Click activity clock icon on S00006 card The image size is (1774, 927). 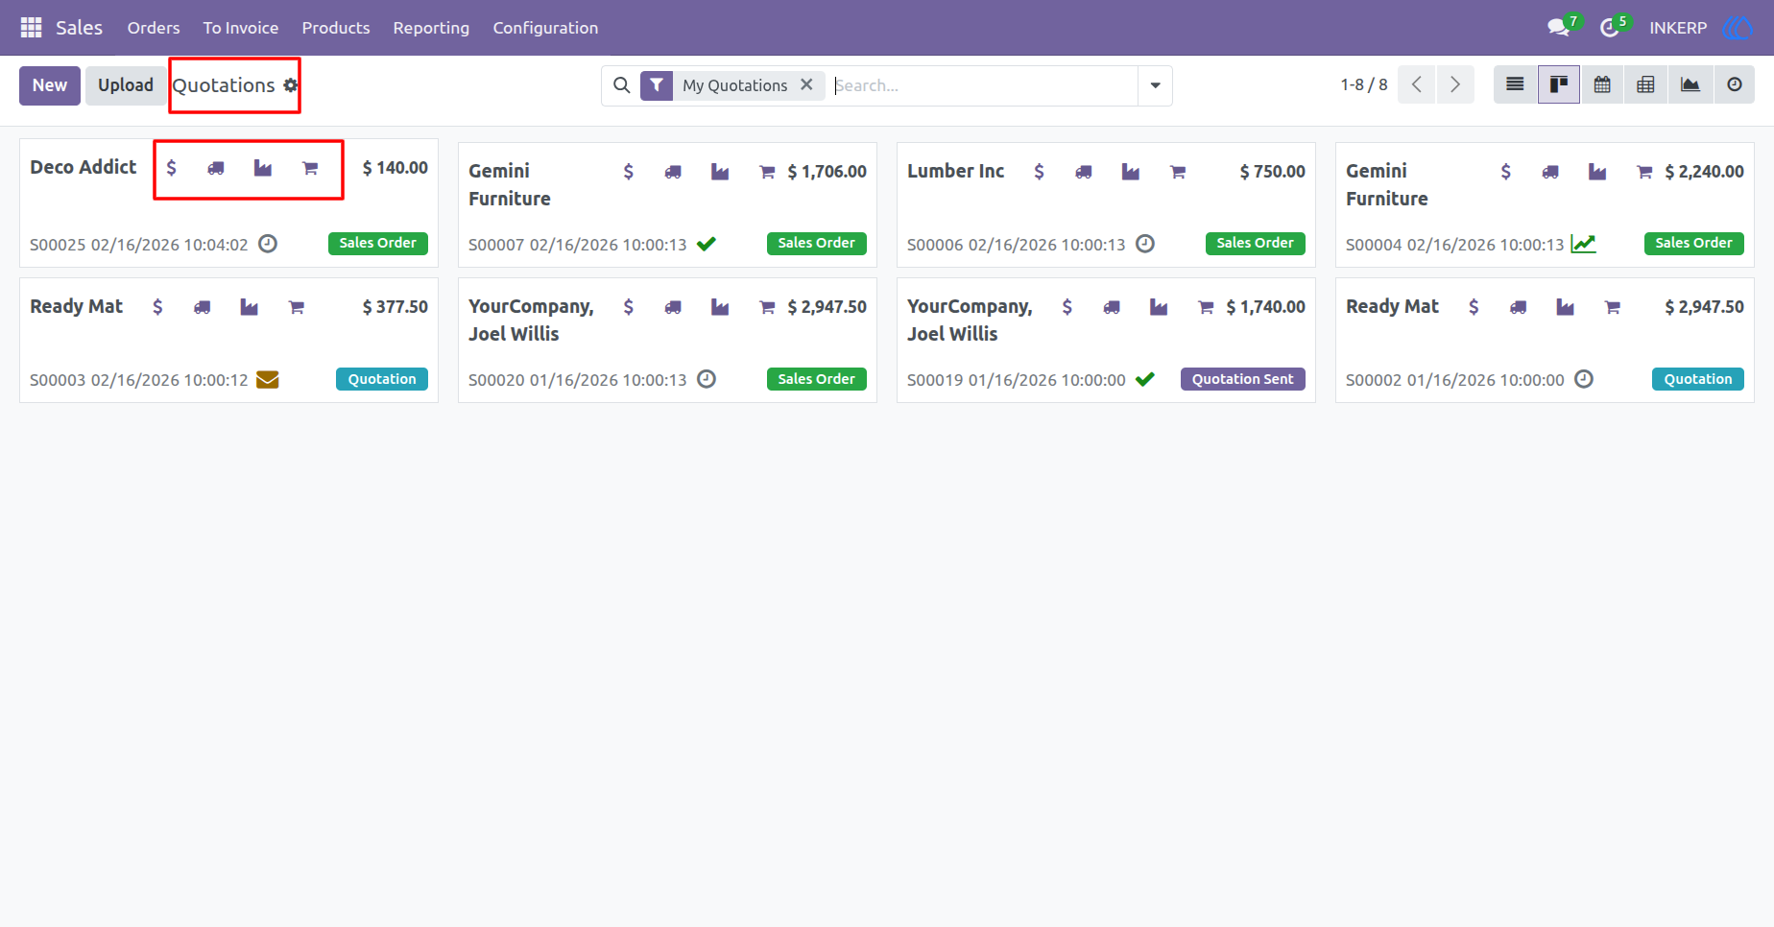(1145, 244)
